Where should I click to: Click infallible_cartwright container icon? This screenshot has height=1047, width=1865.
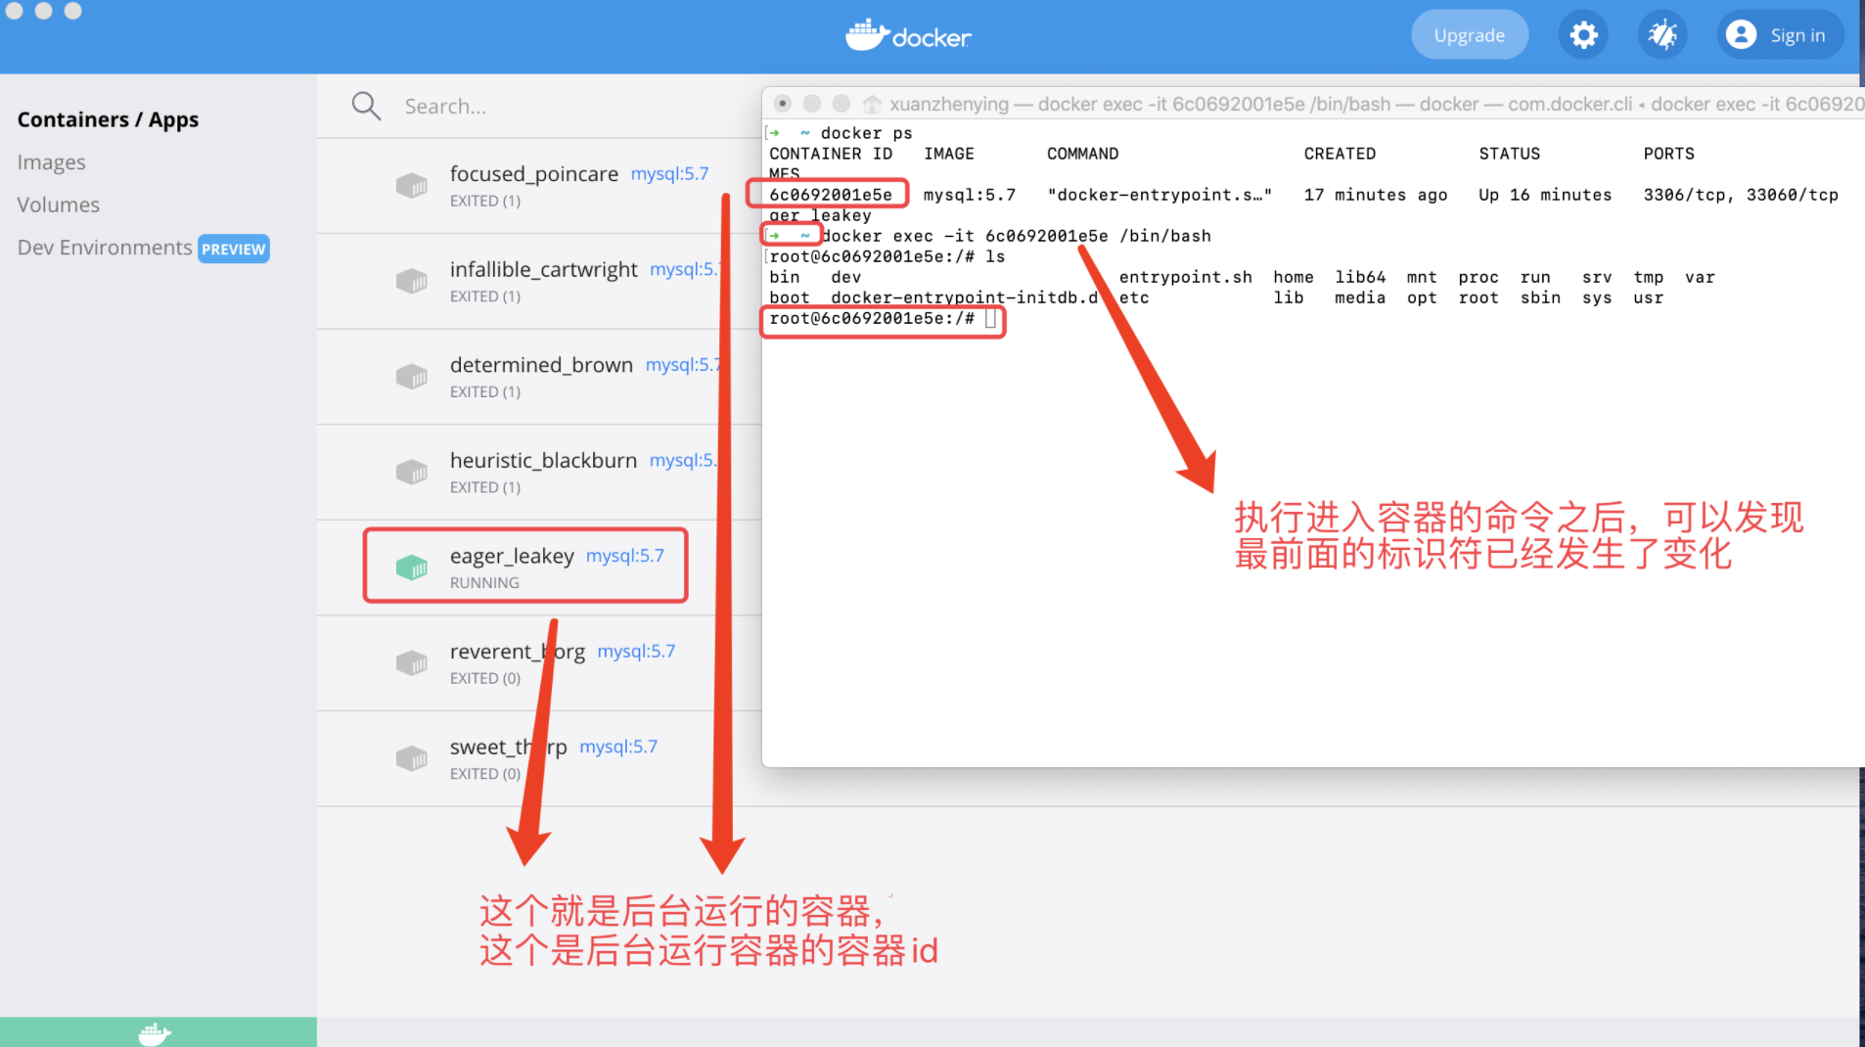412,281
